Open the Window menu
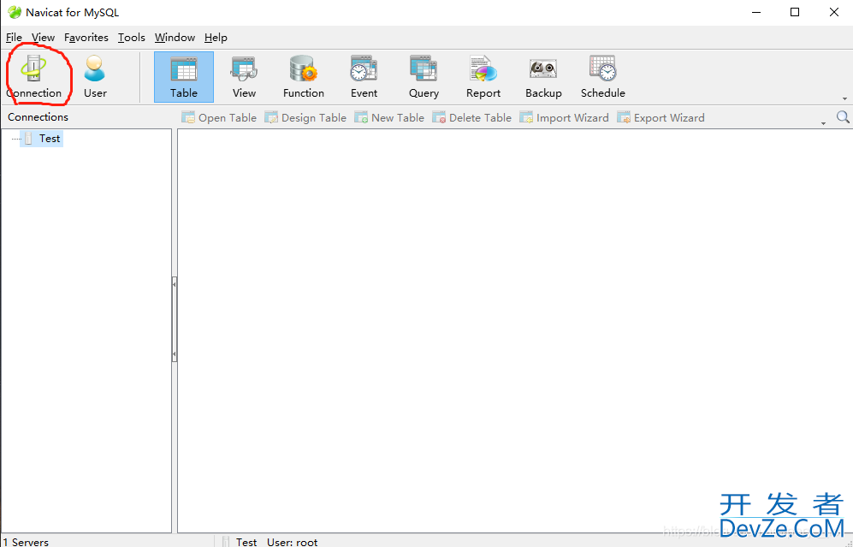 pyautogui.click(x=175, y=38)
